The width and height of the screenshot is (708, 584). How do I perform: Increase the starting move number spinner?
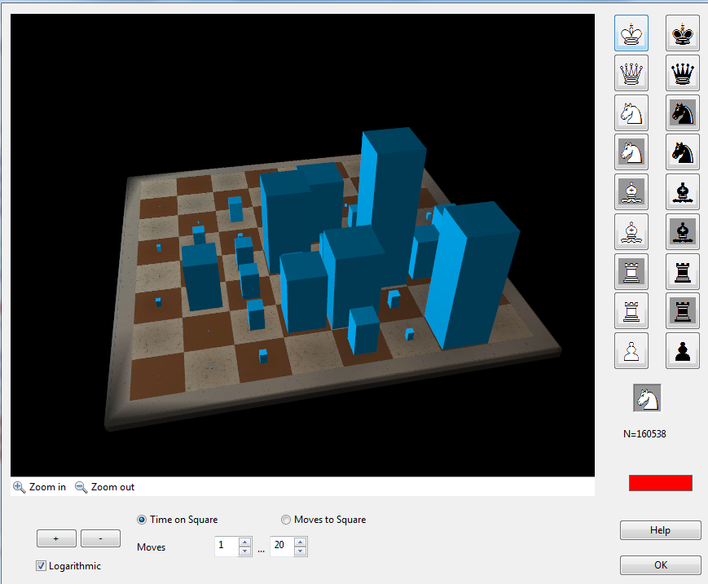(x=244, y=542)
